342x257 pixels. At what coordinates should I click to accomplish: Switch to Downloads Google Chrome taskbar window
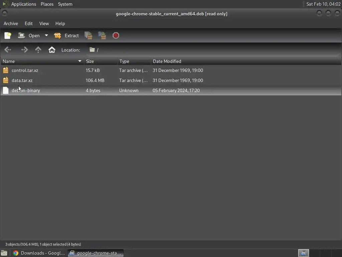pos(39,253)
